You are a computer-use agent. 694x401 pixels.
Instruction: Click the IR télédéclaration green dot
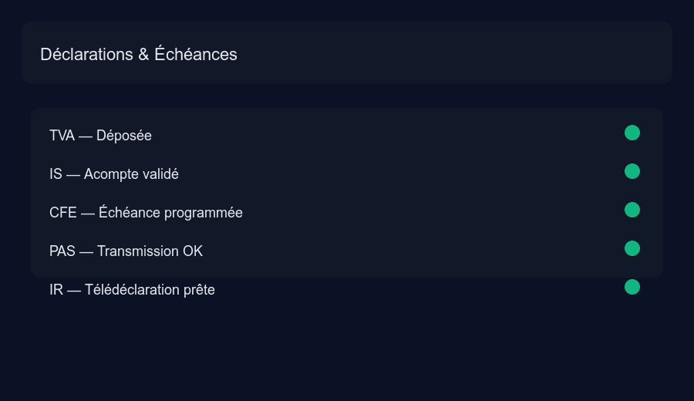(632, 288)
